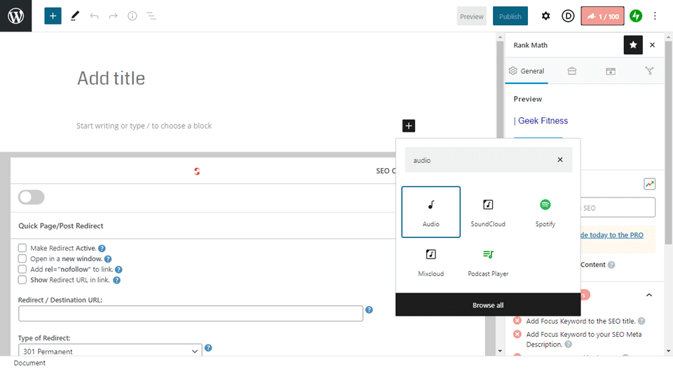Screen dimensions: 673x369
Task: Check Open in a new window
Action: pyautogui.click(x=22, y=258)
